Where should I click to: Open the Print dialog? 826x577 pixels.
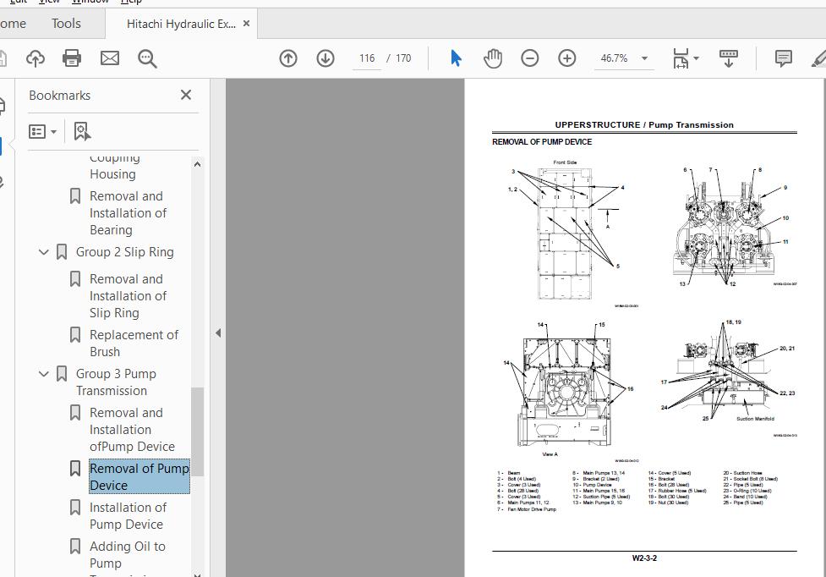click(x=72, y=58)
